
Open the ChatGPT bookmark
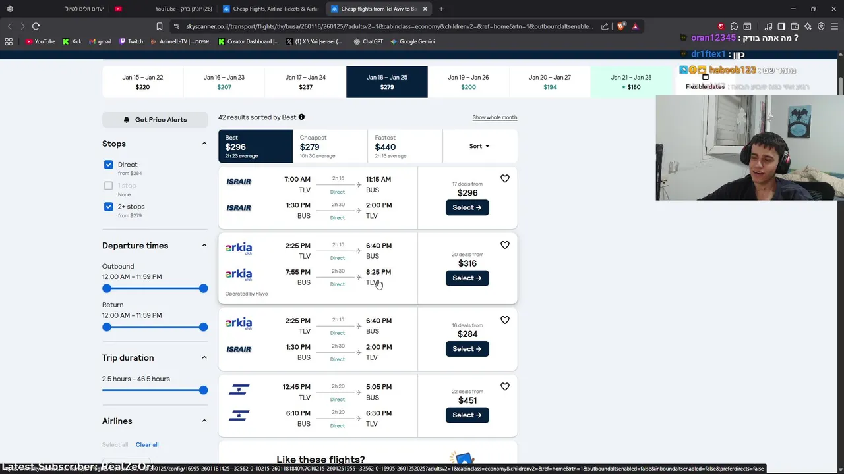point(368,41)
